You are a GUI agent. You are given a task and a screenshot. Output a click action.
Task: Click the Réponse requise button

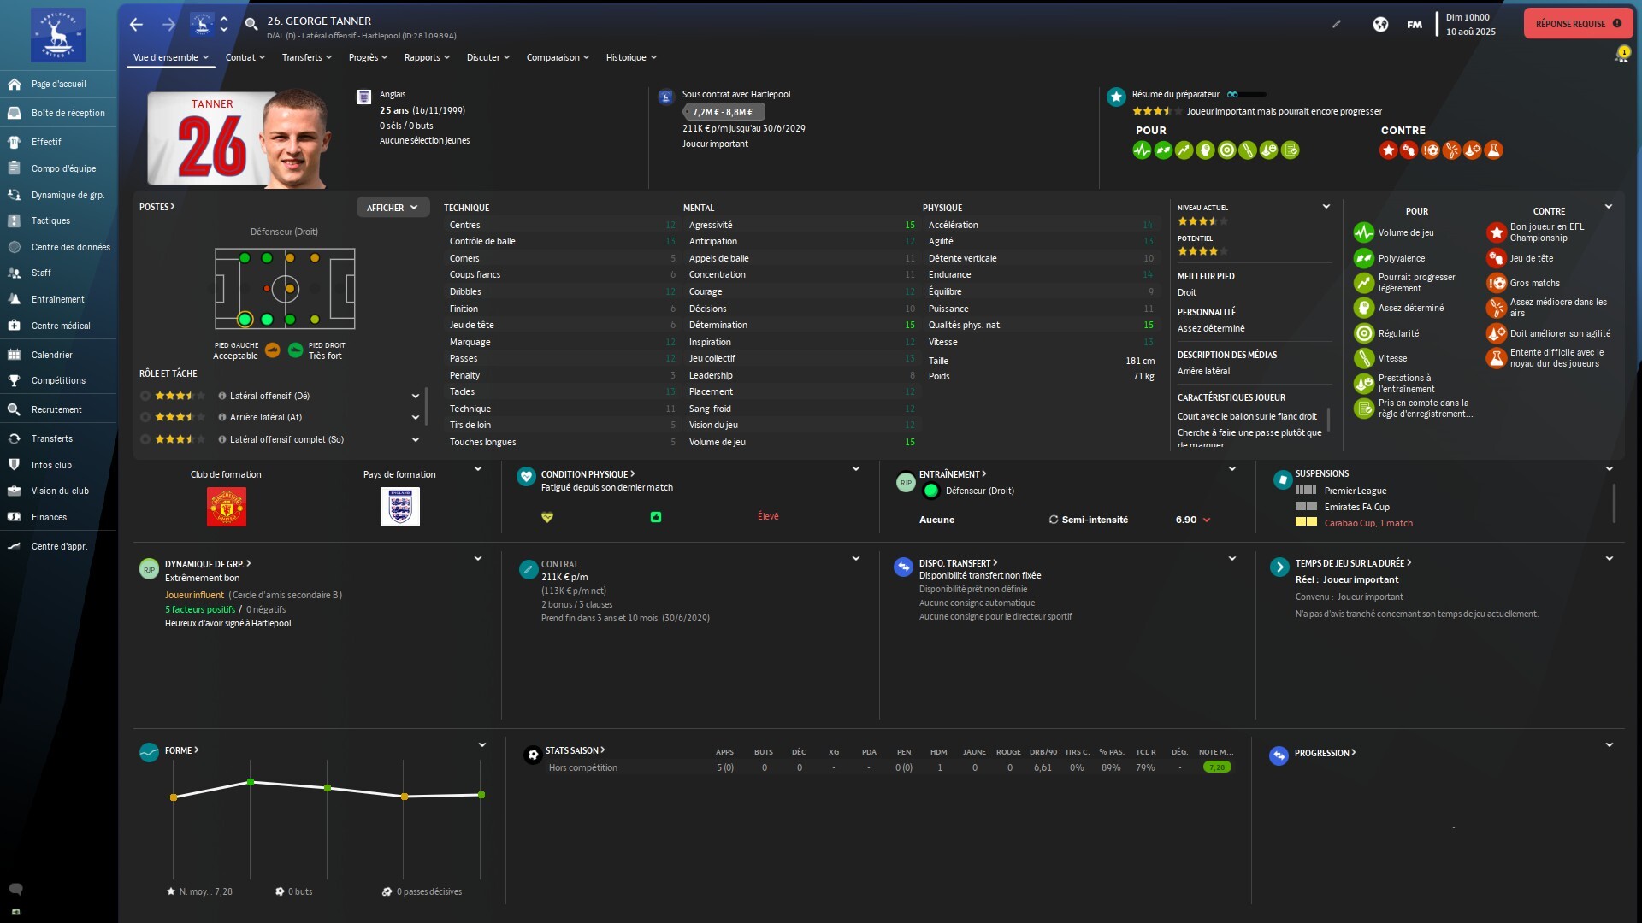click(1577, 24)
